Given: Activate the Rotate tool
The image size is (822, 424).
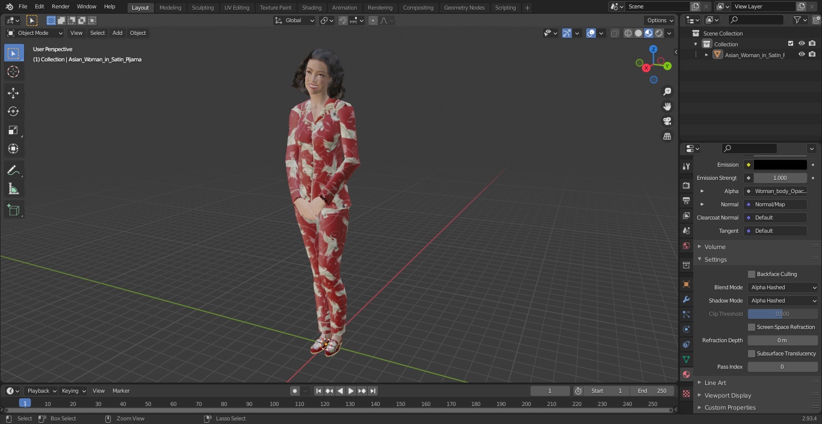Looking at the screenshot, I should point(13,111).
